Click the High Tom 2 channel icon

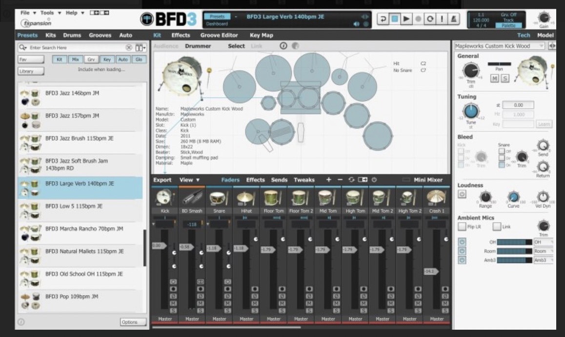pos(409,197)
